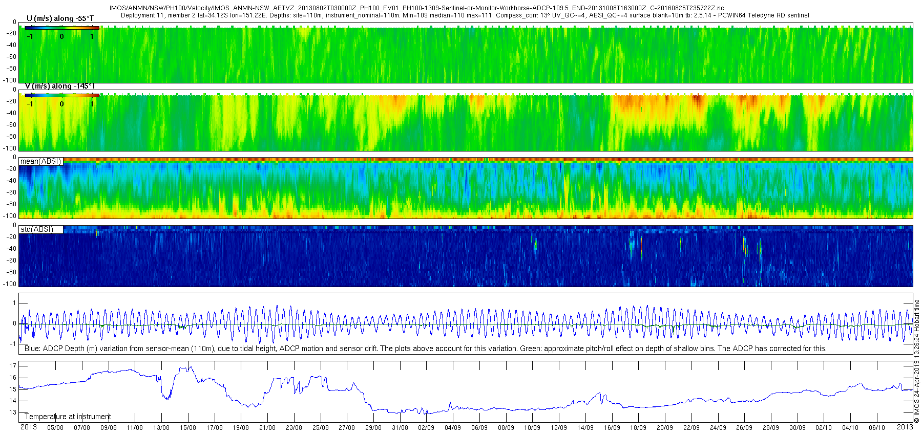Click the 'V (m/s) along -145°T' panel title
Screen dimensions: 922x435
[60, 86]
